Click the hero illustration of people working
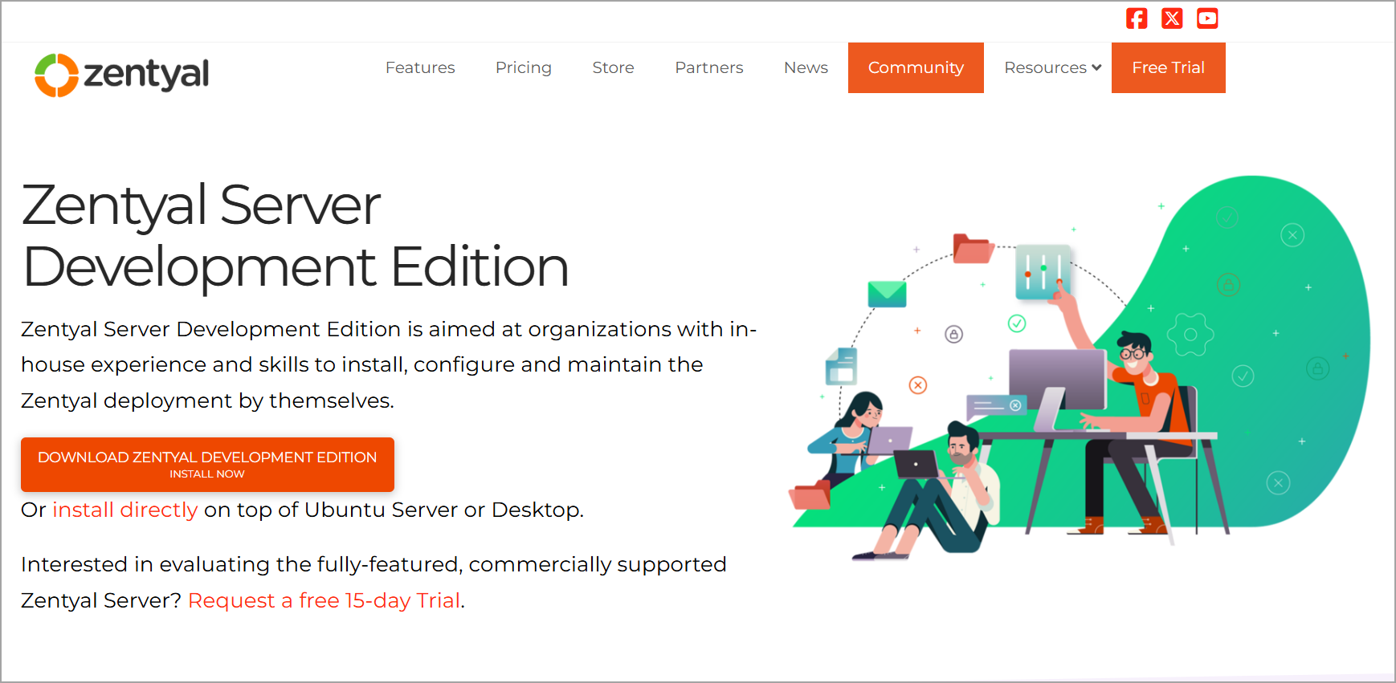This screenshot has height=683, width=1396. [x=1079, y=367]
